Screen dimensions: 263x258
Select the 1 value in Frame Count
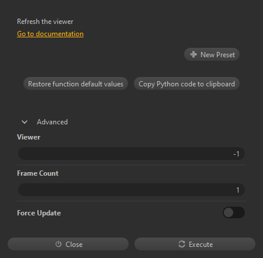pyautogui.click(x=238, y=190)
